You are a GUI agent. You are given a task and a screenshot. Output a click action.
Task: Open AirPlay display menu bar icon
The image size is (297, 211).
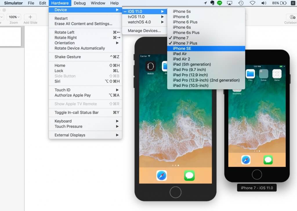point(229,3)
